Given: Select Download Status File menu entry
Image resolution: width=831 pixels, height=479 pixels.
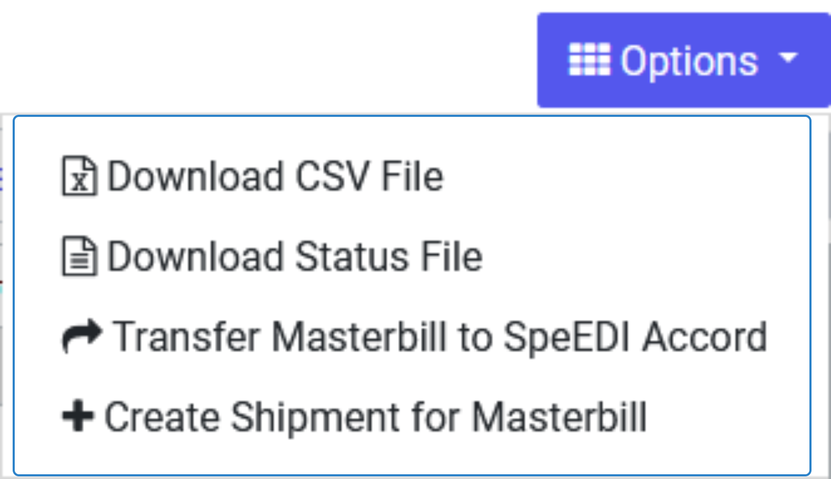Looking at the screenshot, I should coord(411,256).
